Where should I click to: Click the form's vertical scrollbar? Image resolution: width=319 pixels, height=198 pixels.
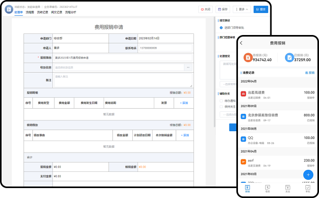[214, 72]
